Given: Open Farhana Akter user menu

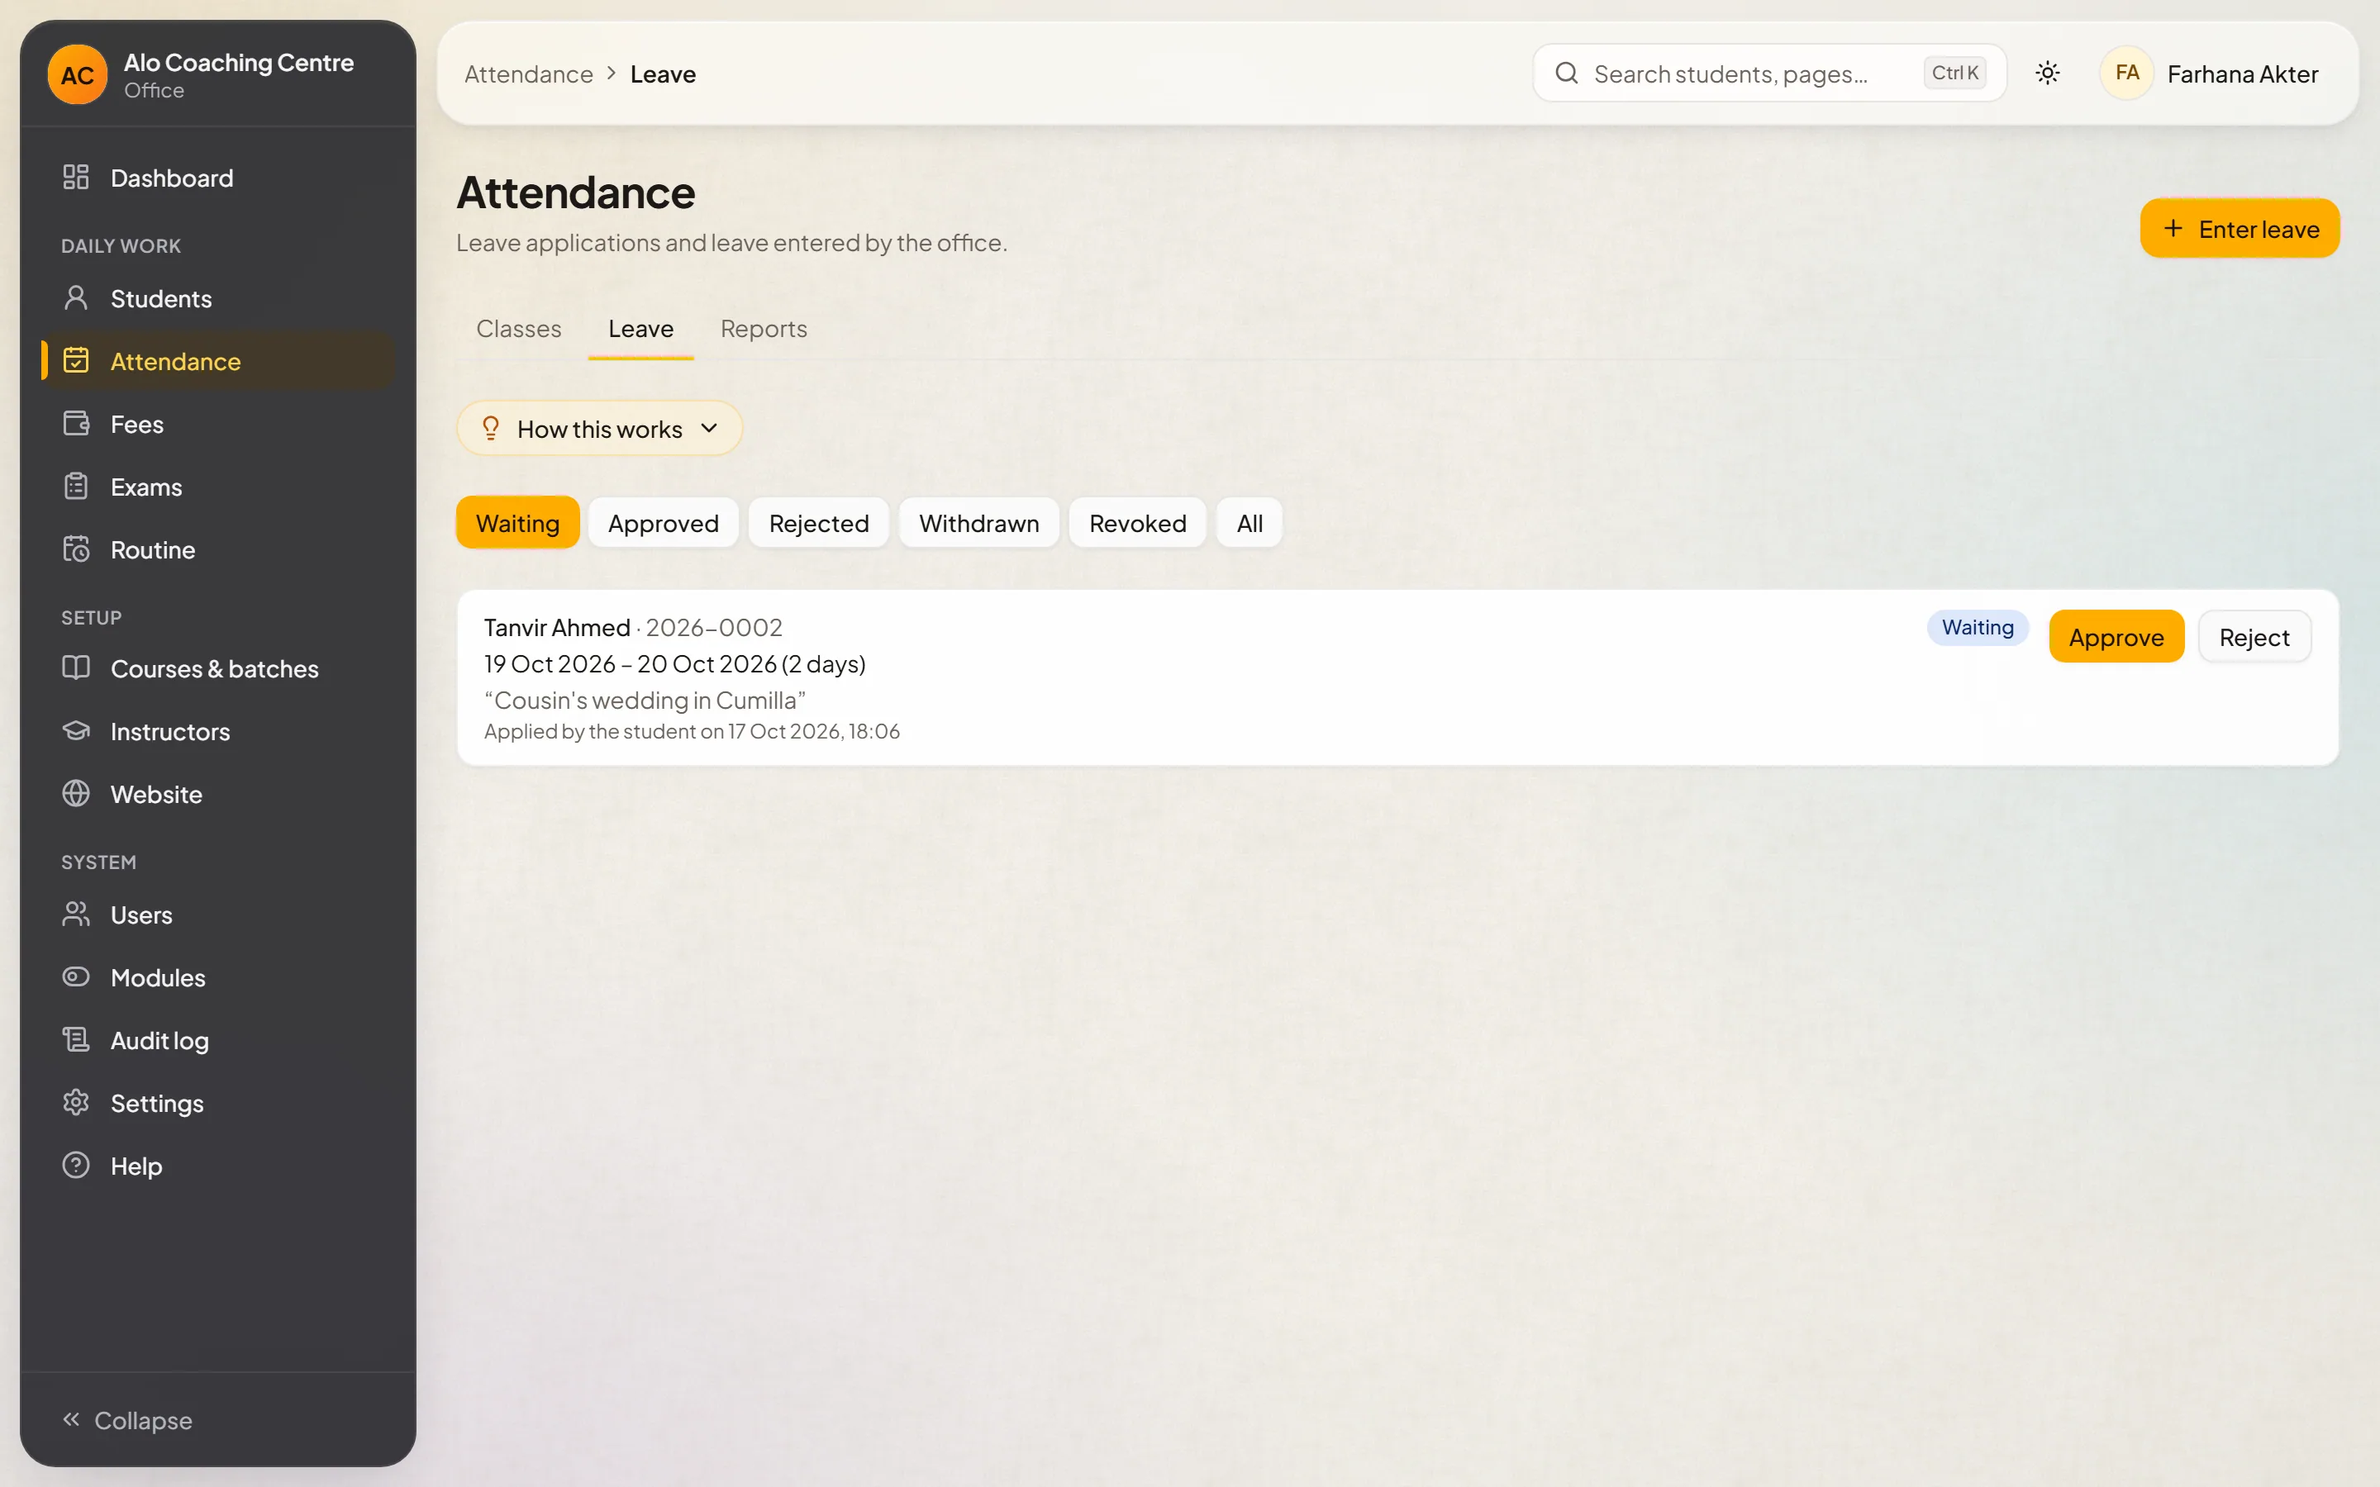Looking at the screenshot, I should (2210, 73).
